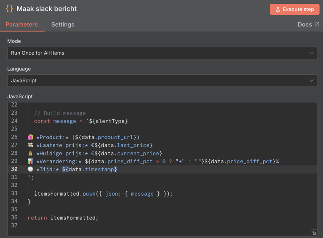Click the node title "Maak slack bericht"

(46, 9)
